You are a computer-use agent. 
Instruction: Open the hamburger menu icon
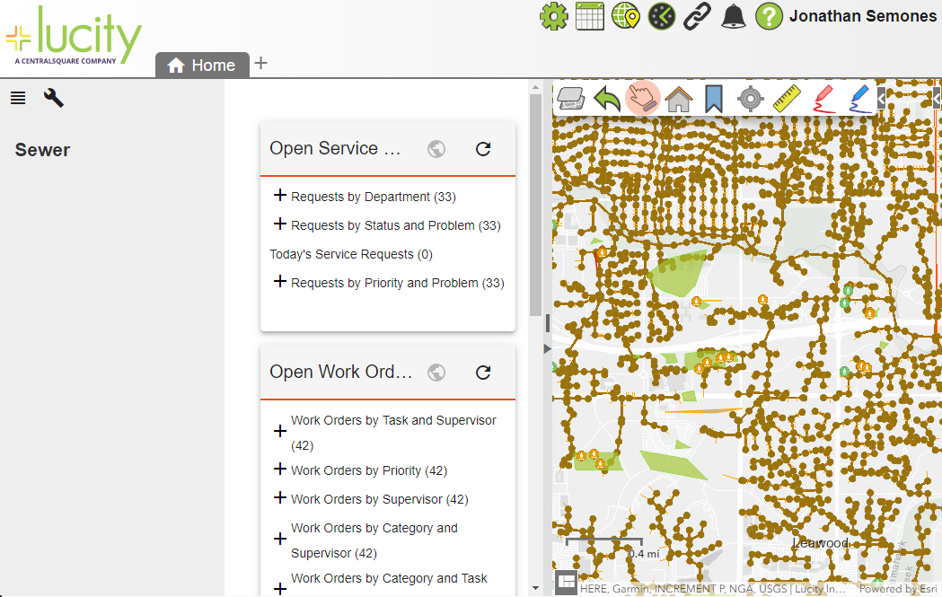(18, 98)
